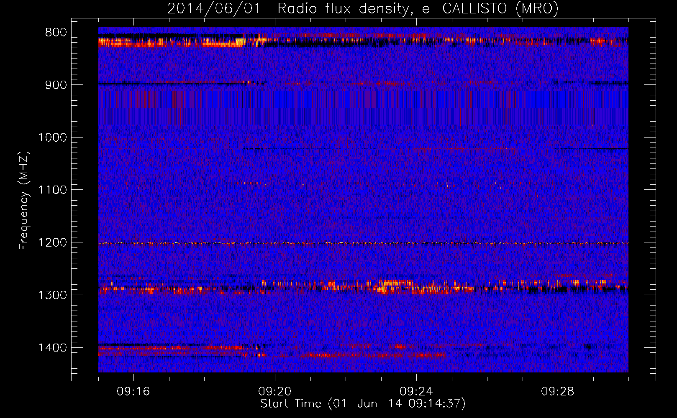Click the 1000 frequency tick label
677x418 pixels.
[x=52, y=138]
